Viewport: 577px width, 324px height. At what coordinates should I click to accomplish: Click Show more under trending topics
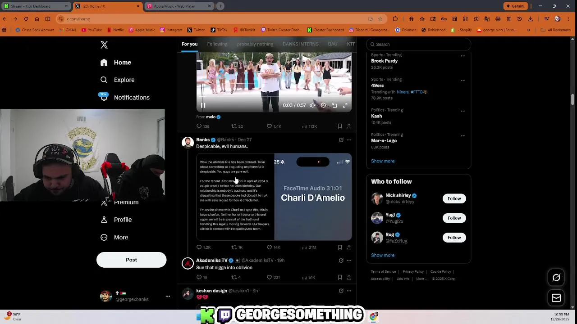point(383,161)
